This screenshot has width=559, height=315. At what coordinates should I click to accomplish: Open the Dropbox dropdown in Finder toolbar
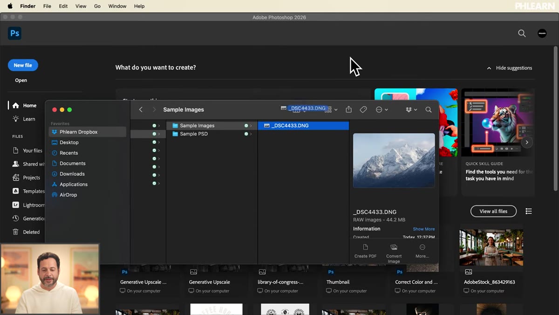pyautogui.click(x=411, y=110)
